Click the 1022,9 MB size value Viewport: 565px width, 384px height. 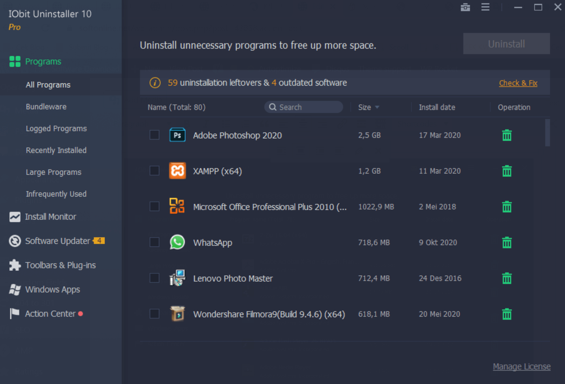tap(376, 207)
